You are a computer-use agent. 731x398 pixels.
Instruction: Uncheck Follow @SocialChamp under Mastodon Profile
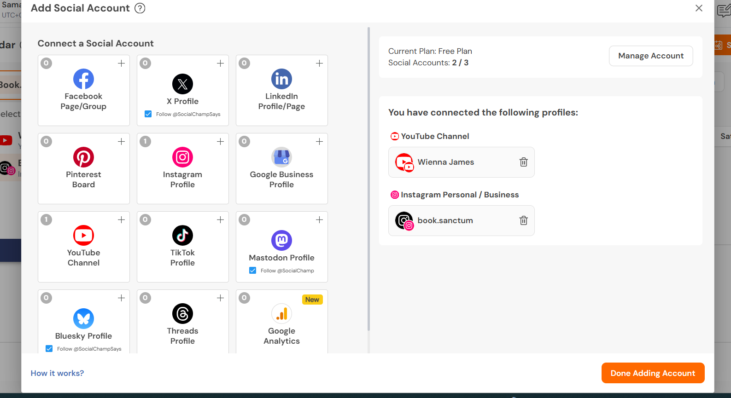click(253, 271)
